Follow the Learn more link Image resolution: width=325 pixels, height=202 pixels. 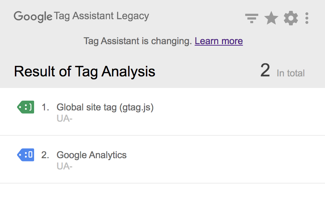click(x=219, y=41)
